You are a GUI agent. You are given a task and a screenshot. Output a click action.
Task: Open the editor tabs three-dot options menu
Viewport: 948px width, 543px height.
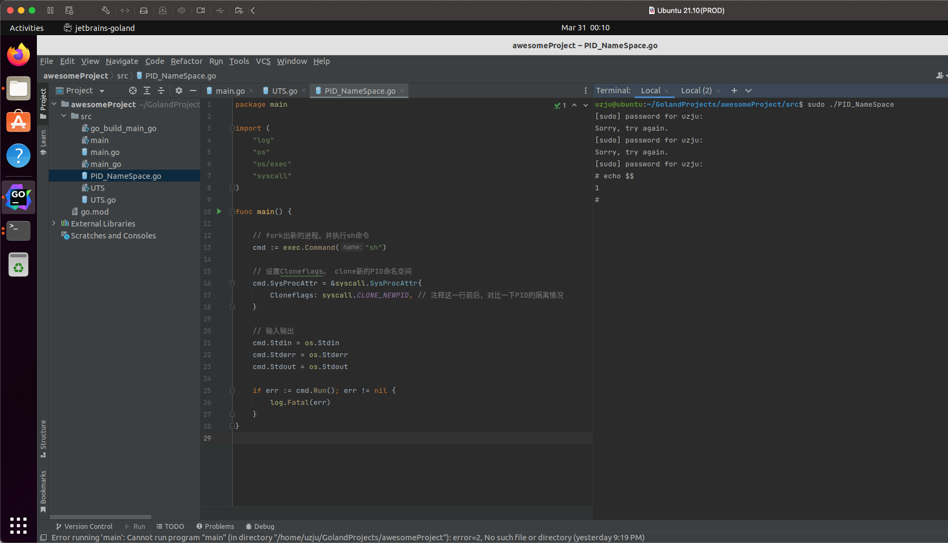[585, 90]
